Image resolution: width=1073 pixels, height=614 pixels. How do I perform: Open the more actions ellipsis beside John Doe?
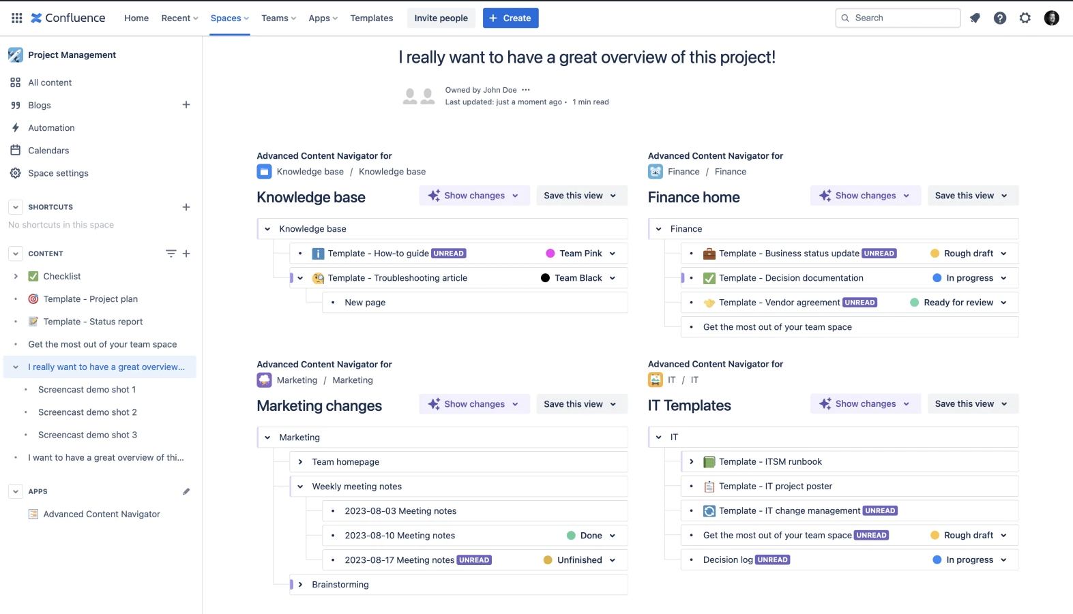526,90
